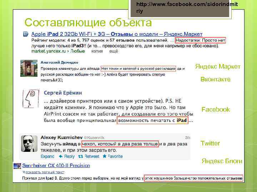Click the text 'Рейтинг модели: 4 из 5'

55,40
